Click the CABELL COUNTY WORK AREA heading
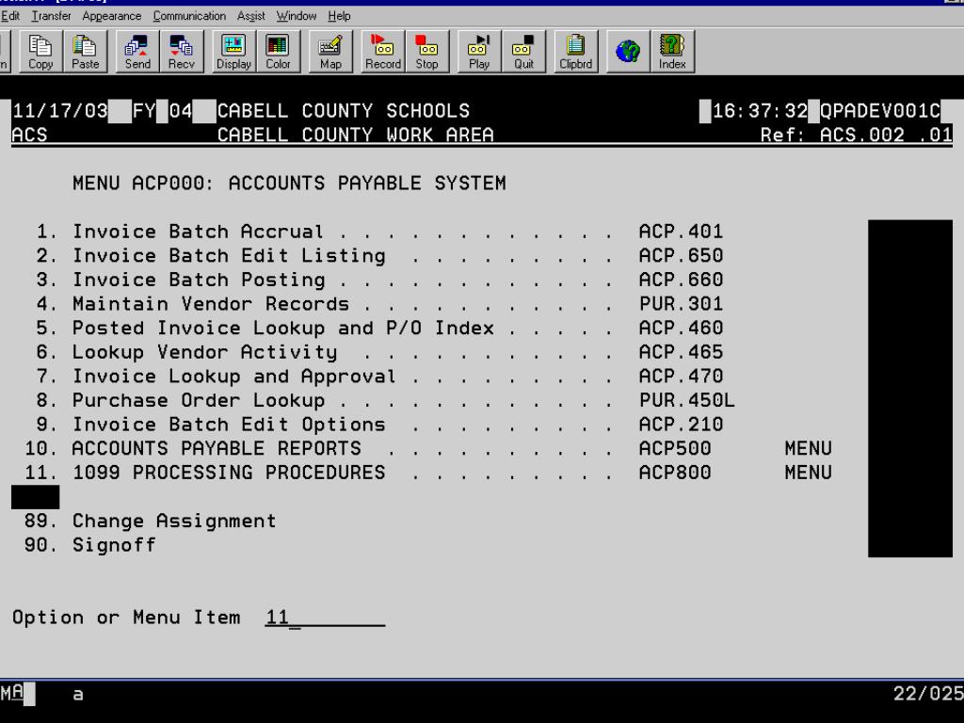Image resolution: width=964 pixels, height=723 pixels. pos(355,135)
